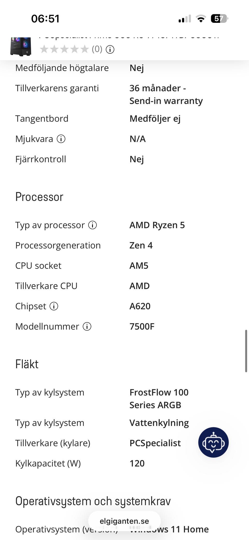Tap the 06:51 clock in status bar
The image size is (249, 540).
pyautogui.click(x=45, y=19)
